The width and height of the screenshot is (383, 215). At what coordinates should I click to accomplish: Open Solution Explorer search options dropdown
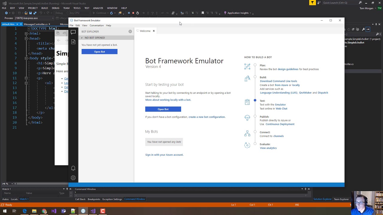380,34
